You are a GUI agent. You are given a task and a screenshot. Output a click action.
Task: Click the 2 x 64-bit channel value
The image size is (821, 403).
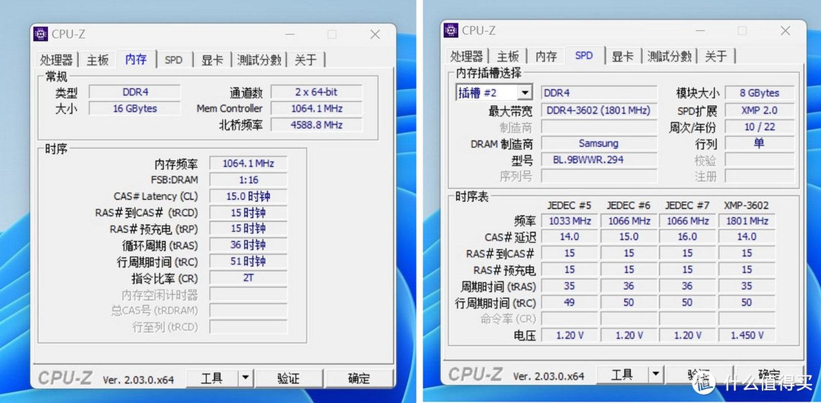point(317,92)
